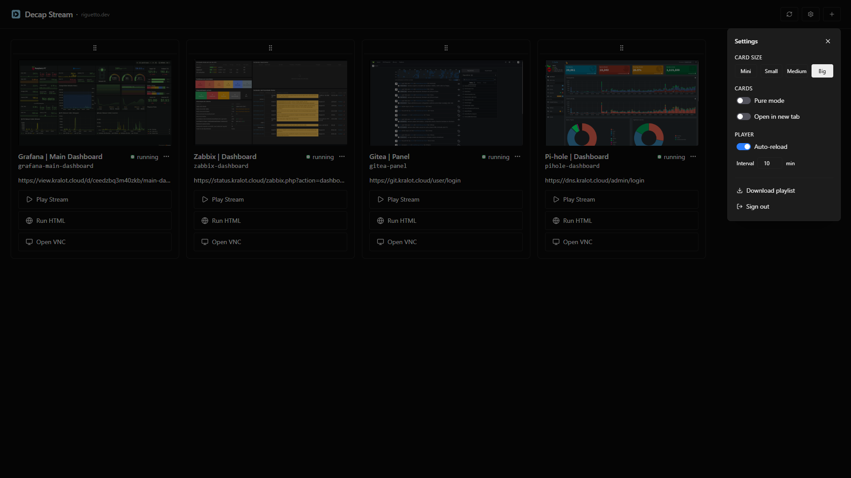The height and width of the screenshot is (478, 851).
Task: Add a new card with the plus icon
Action: (x=831, y=14)
